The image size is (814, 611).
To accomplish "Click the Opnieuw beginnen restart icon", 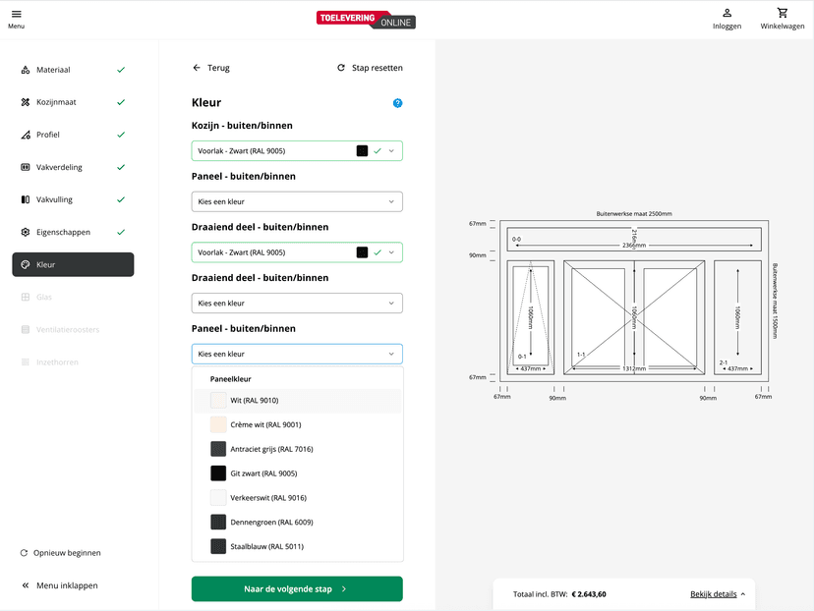I will pyautogui.click(x=25, y=553).
